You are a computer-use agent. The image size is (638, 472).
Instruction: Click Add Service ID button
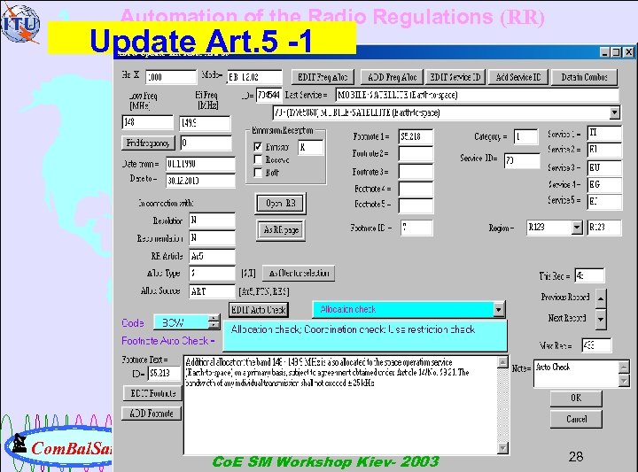pyautogui.click(x=518, y=77)
